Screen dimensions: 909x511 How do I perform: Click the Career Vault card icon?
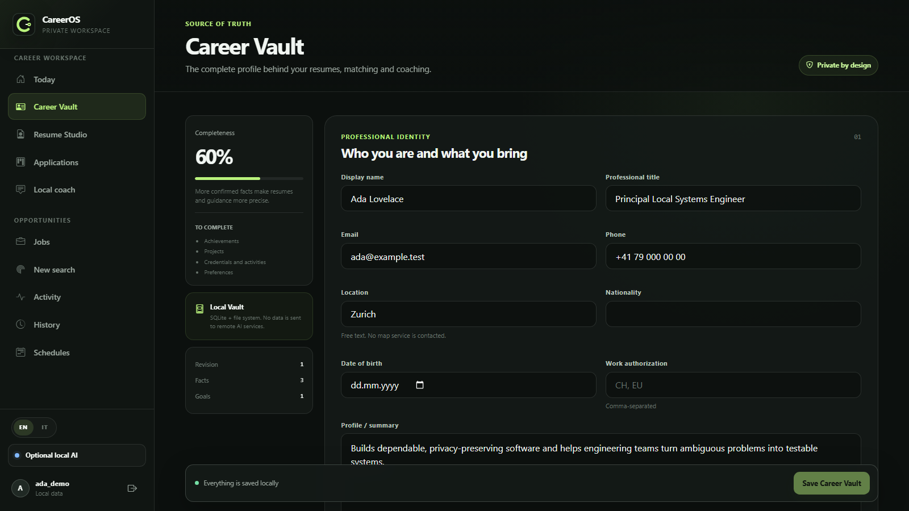(21, 107)
